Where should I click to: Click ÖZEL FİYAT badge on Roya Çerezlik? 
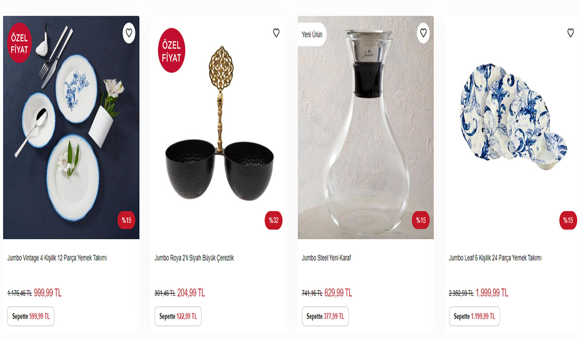(171, 51)
